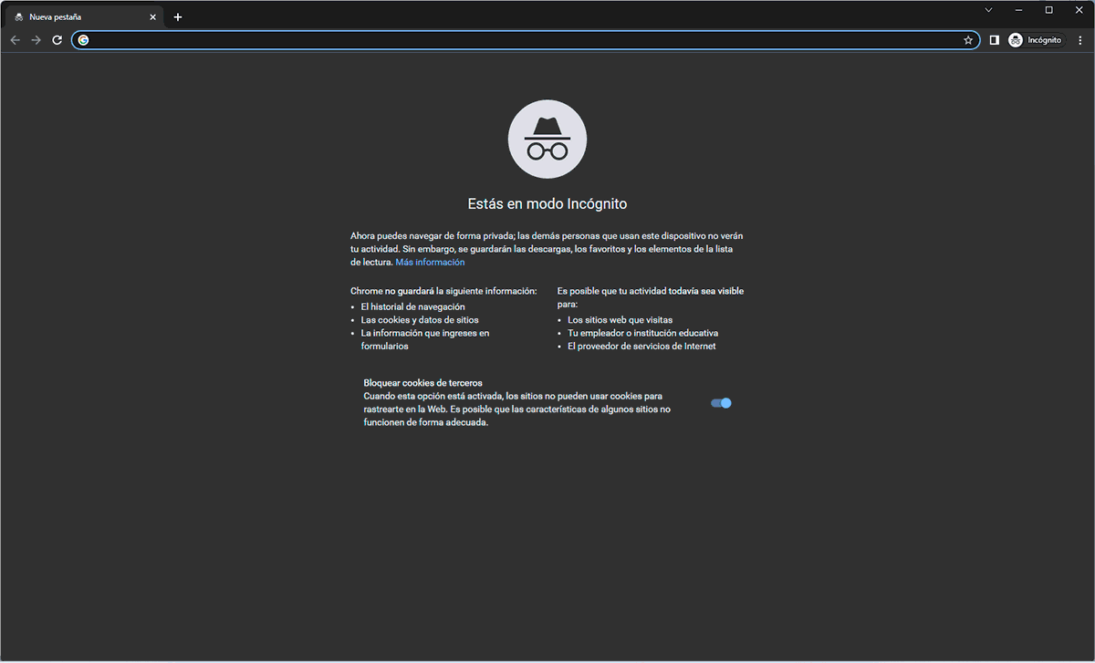
Task: Click the text Tu empleador o institución educativa
Action: click(643, 334)
